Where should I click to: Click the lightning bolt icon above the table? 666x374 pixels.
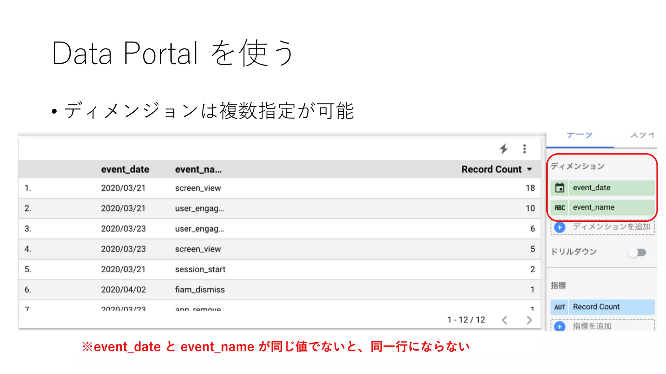[504, 149]
